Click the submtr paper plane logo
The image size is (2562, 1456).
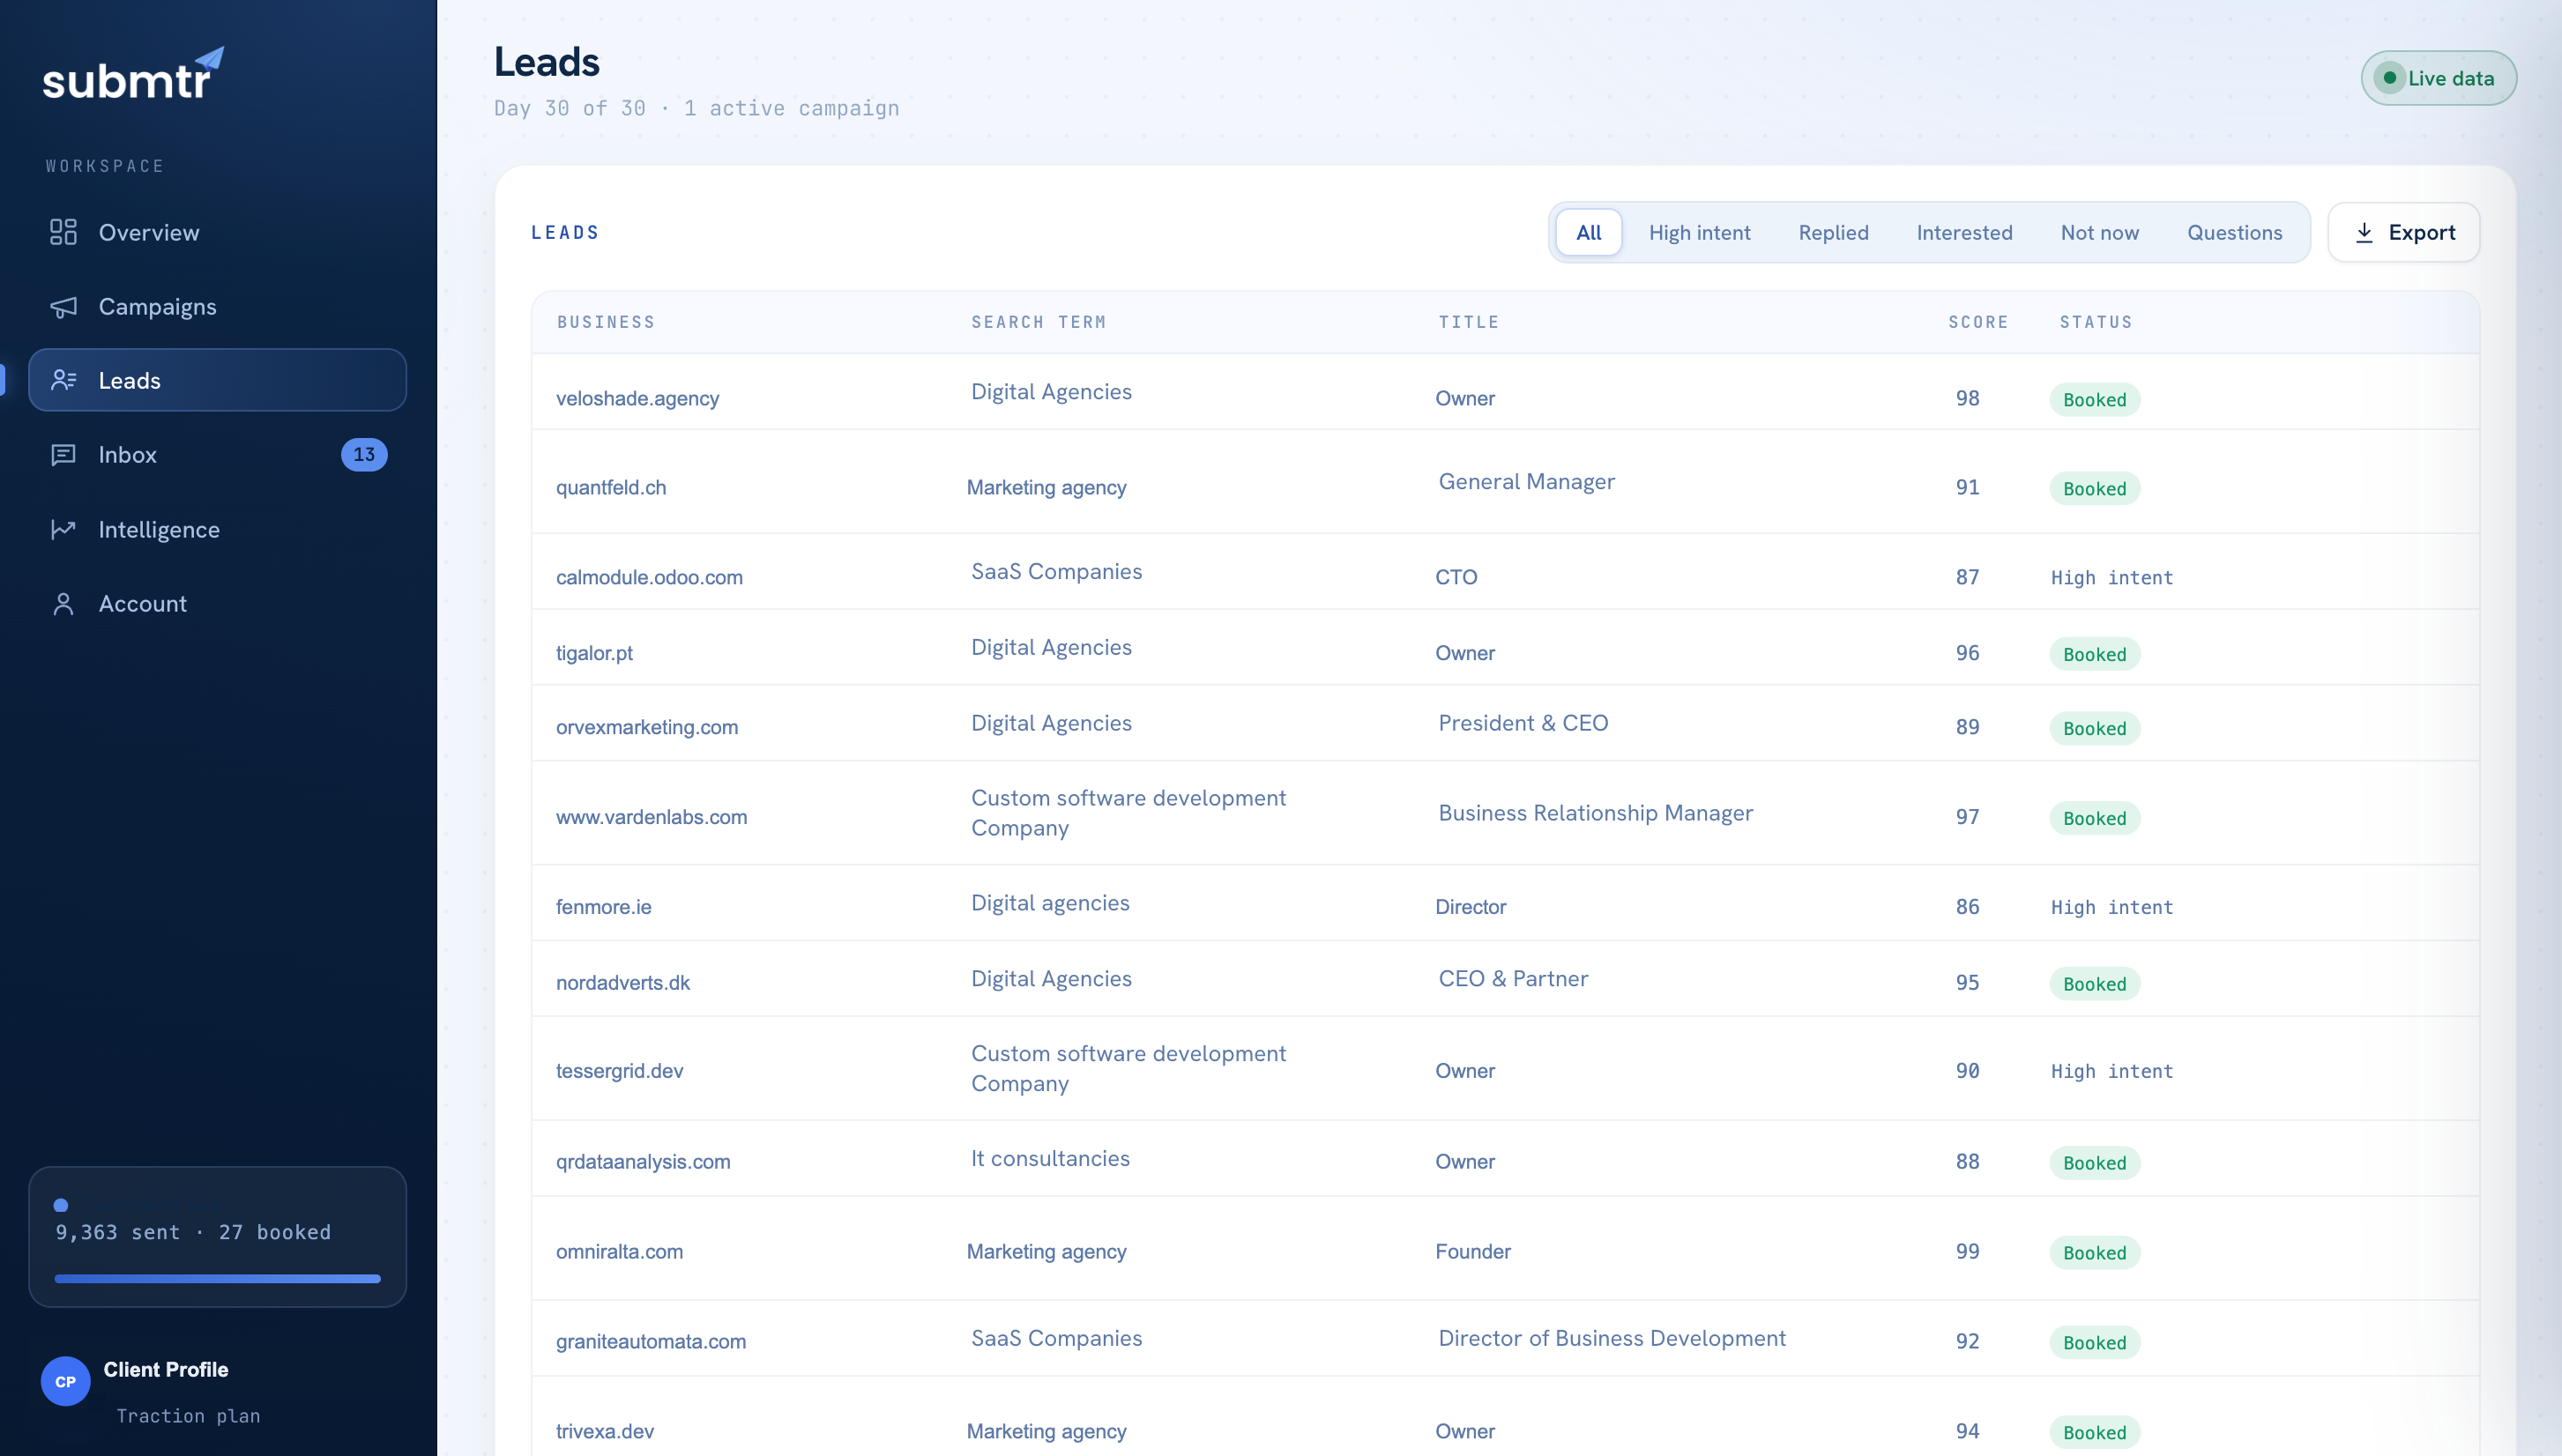click(133, 73)
